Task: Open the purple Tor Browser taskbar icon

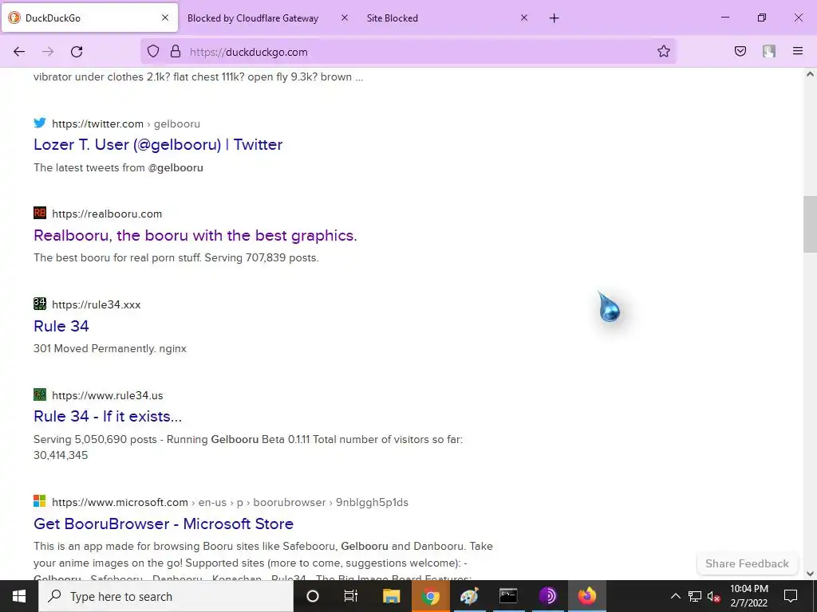Action: 547,596
